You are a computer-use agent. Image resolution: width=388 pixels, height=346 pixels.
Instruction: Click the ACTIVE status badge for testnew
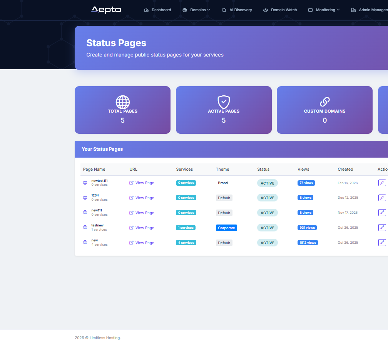tap(268, 228)
